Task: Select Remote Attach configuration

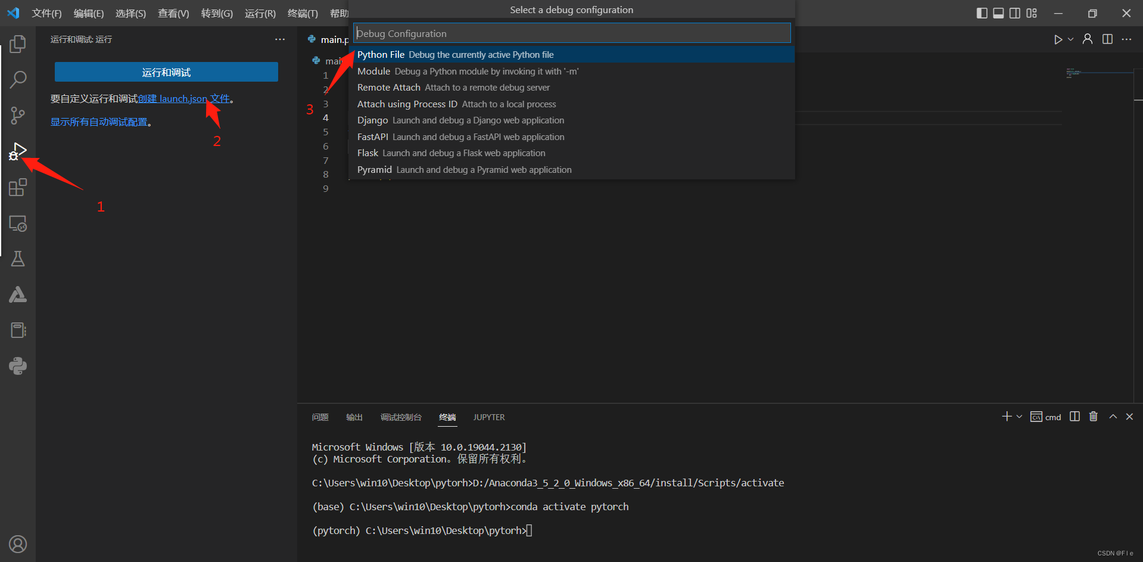Action: [572, 88]
